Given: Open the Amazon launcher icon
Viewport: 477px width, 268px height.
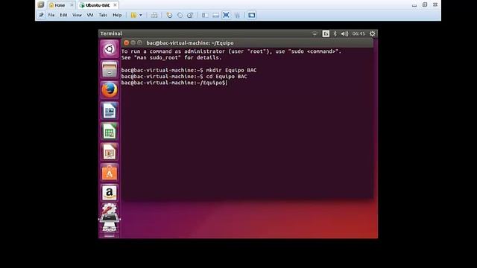Looking at the screenshot, I should 110,193.
